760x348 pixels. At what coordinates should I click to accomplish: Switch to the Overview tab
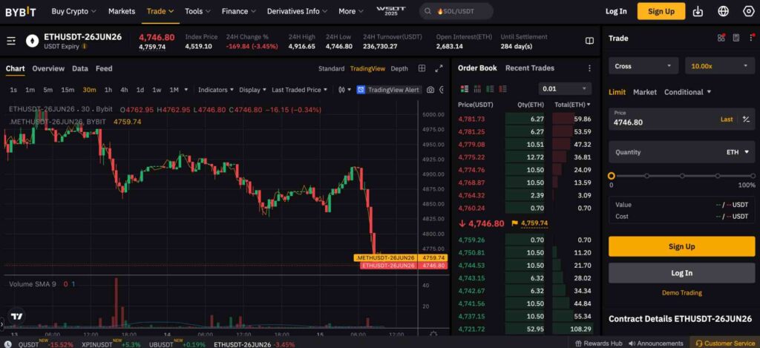point(48,69)
